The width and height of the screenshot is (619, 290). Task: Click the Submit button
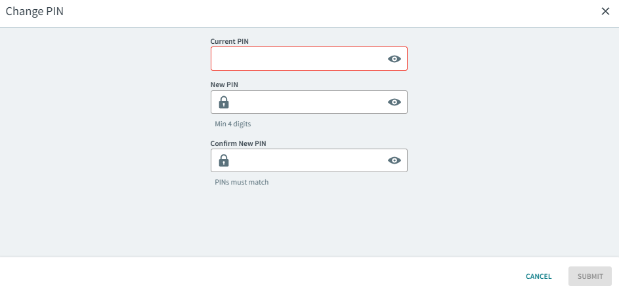(589, 276)
